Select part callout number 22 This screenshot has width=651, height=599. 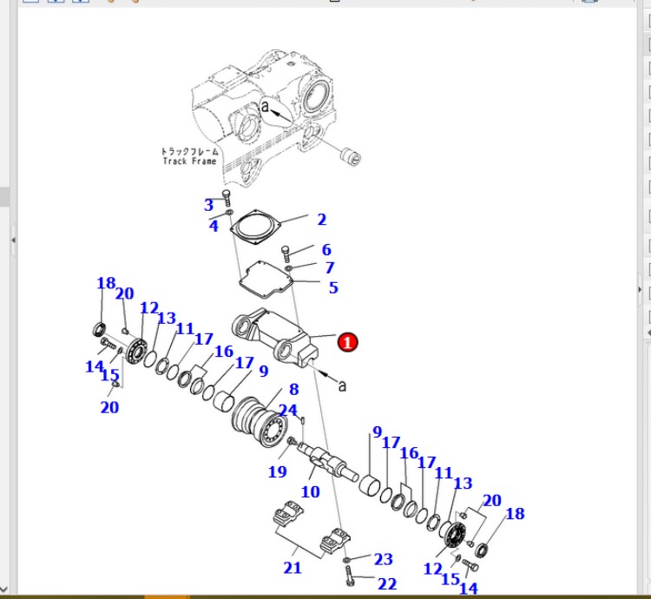click(x=386, y=584)
